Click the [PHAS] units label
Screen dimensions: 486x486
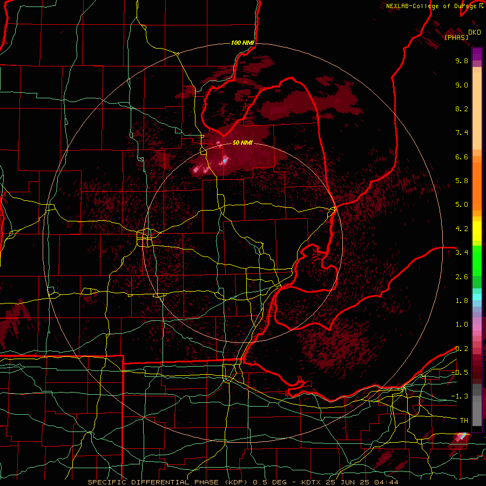[456, 37]
